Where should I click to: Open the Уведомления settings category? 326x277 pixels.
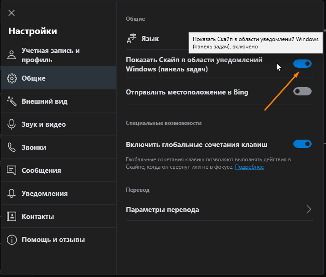point(59,193)
